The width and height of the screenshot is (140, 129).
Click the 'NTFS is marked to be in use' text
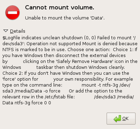(34, 50)
